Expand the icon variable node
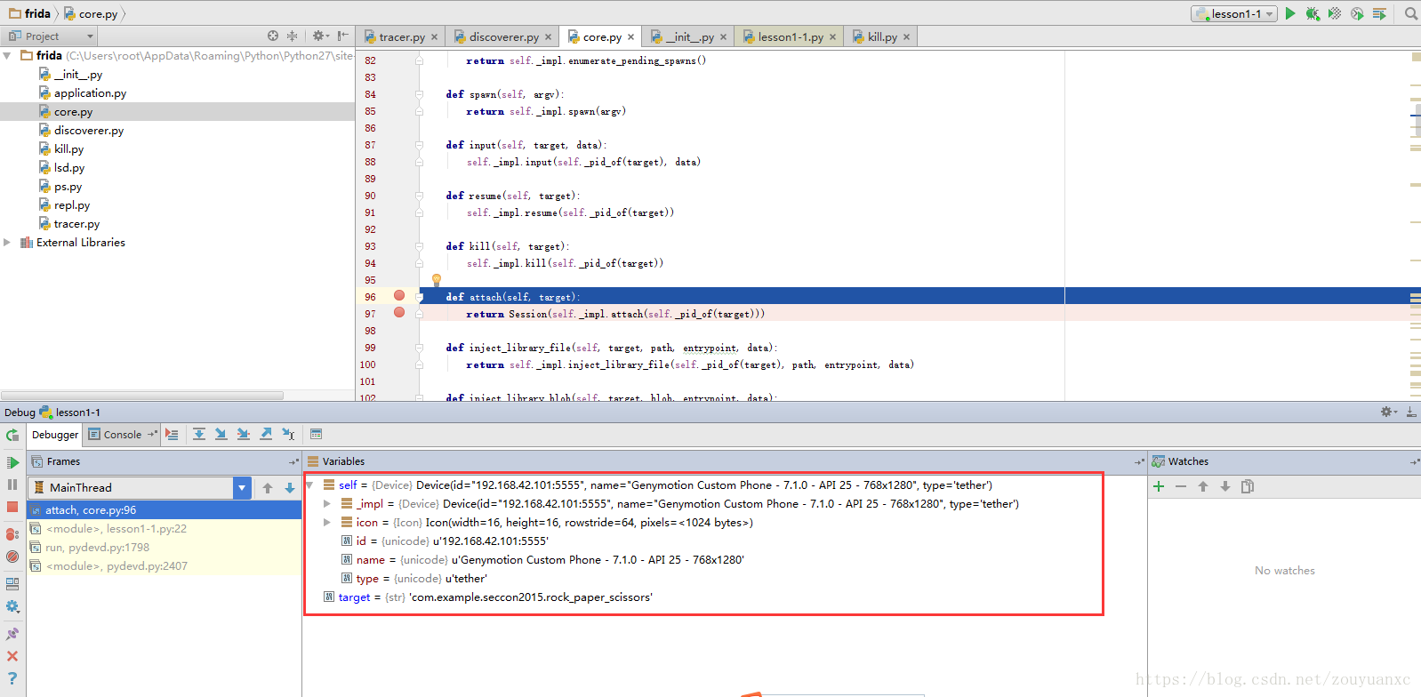 coord(327,522)
